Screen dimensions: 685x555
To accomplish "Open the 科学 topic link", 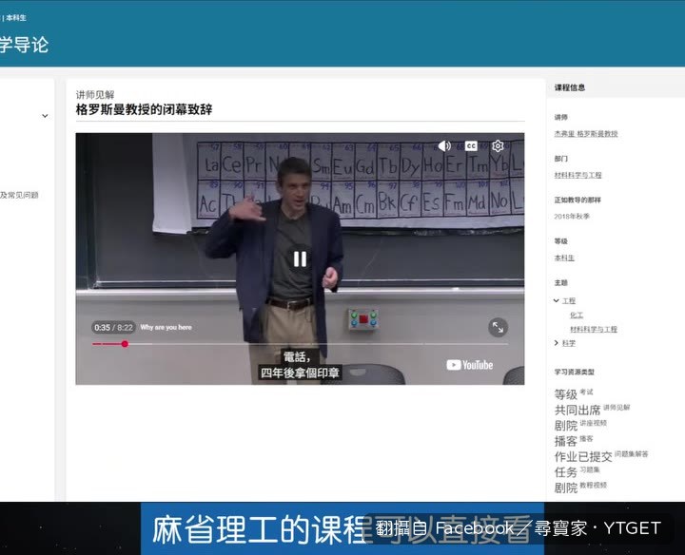I will (x=569, y=343).
